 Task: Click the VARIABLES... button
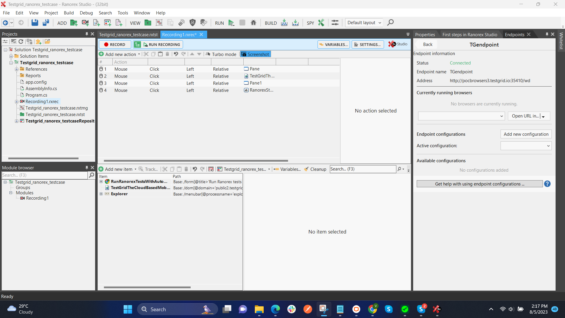334,44
